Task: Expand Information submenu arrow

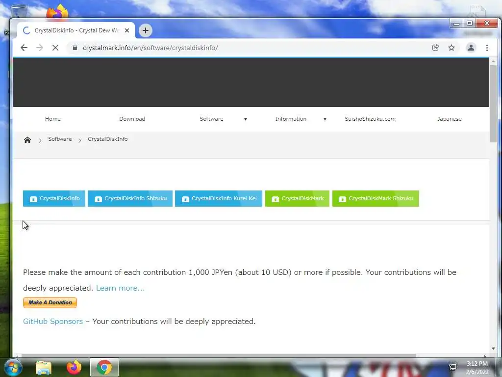Action: (325, 119)
